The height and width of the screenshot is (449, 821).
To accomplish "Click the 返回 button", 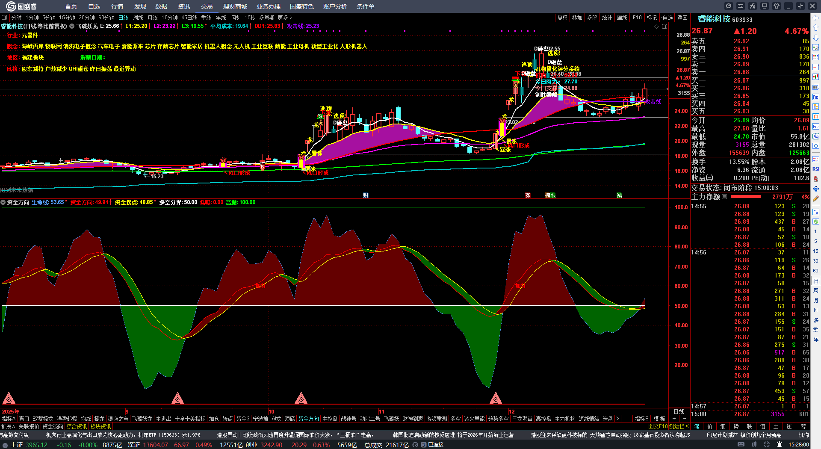I will [x=682, y=18].
